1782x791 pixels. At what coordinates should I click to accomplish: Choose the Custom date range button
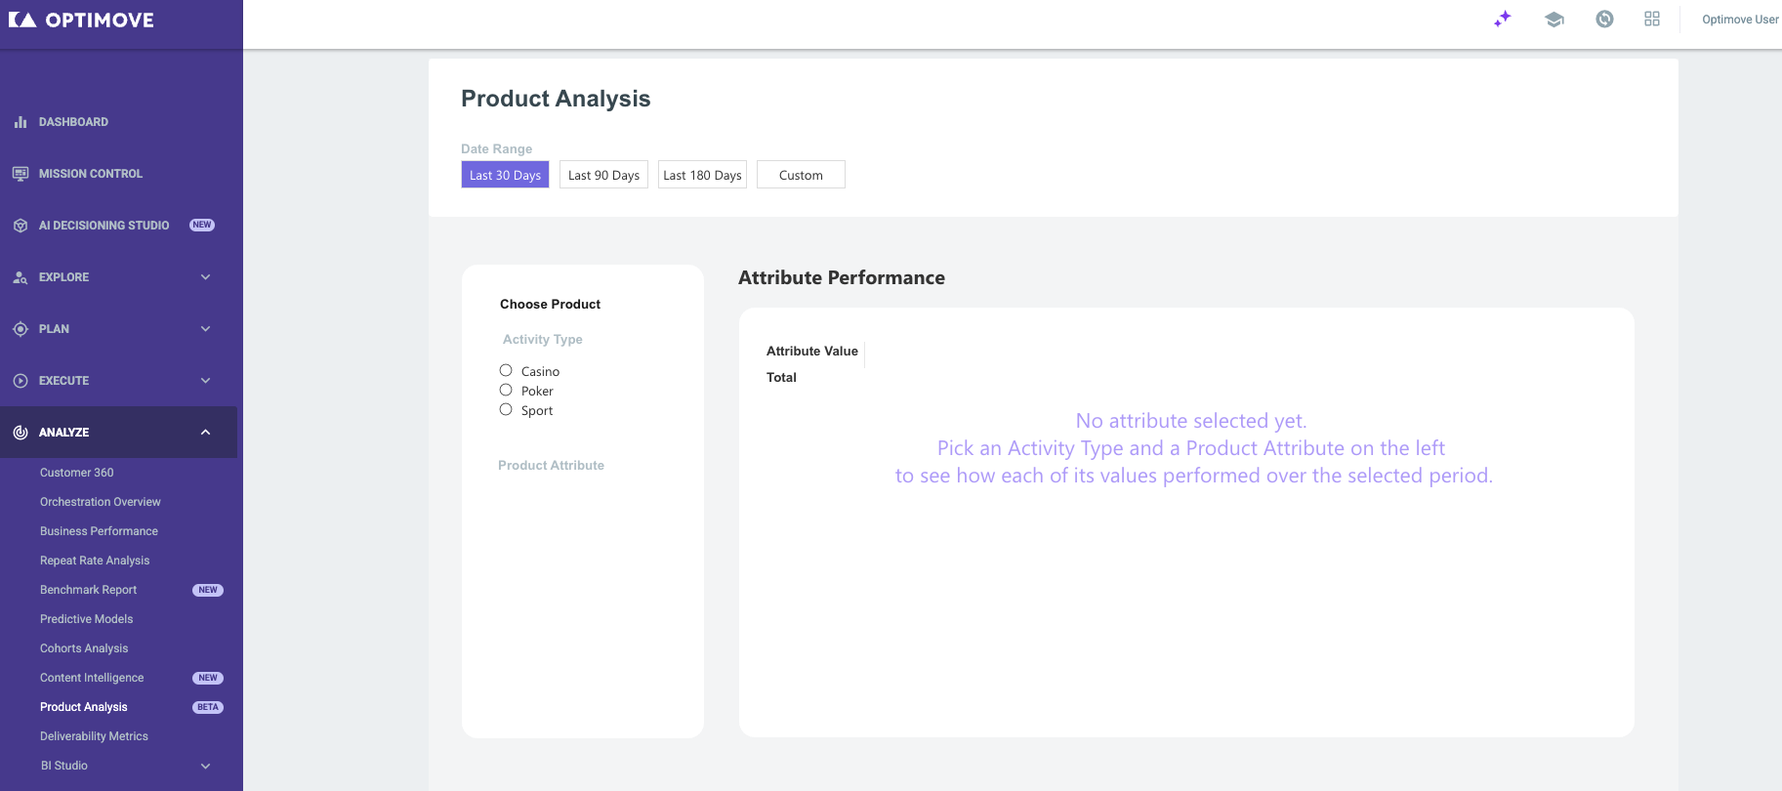click(x=801, y=175)
